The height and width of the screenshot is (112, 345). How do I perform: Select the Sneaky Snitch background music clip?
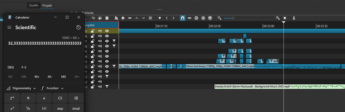click(279, 87)
